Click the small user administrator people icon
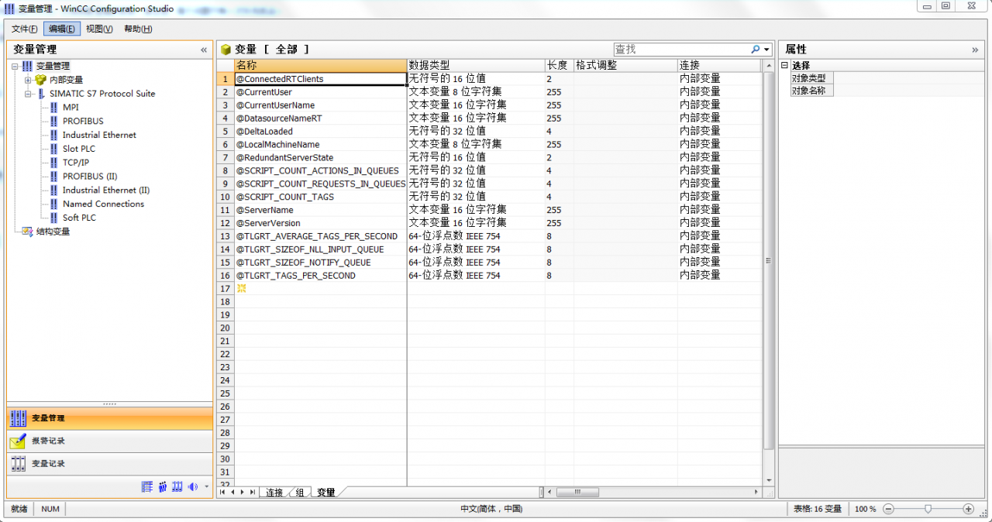This screenshot has width=992, height=522. (163, 486)
